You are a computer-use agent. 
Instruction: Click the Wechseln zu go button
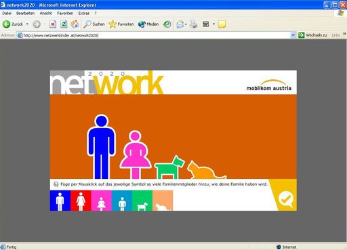(312, 35)
